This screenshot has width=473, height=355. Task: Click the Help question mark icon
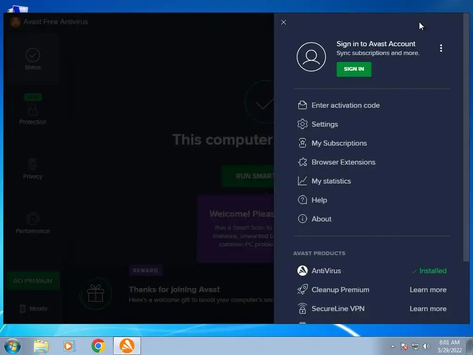[302, 200]
